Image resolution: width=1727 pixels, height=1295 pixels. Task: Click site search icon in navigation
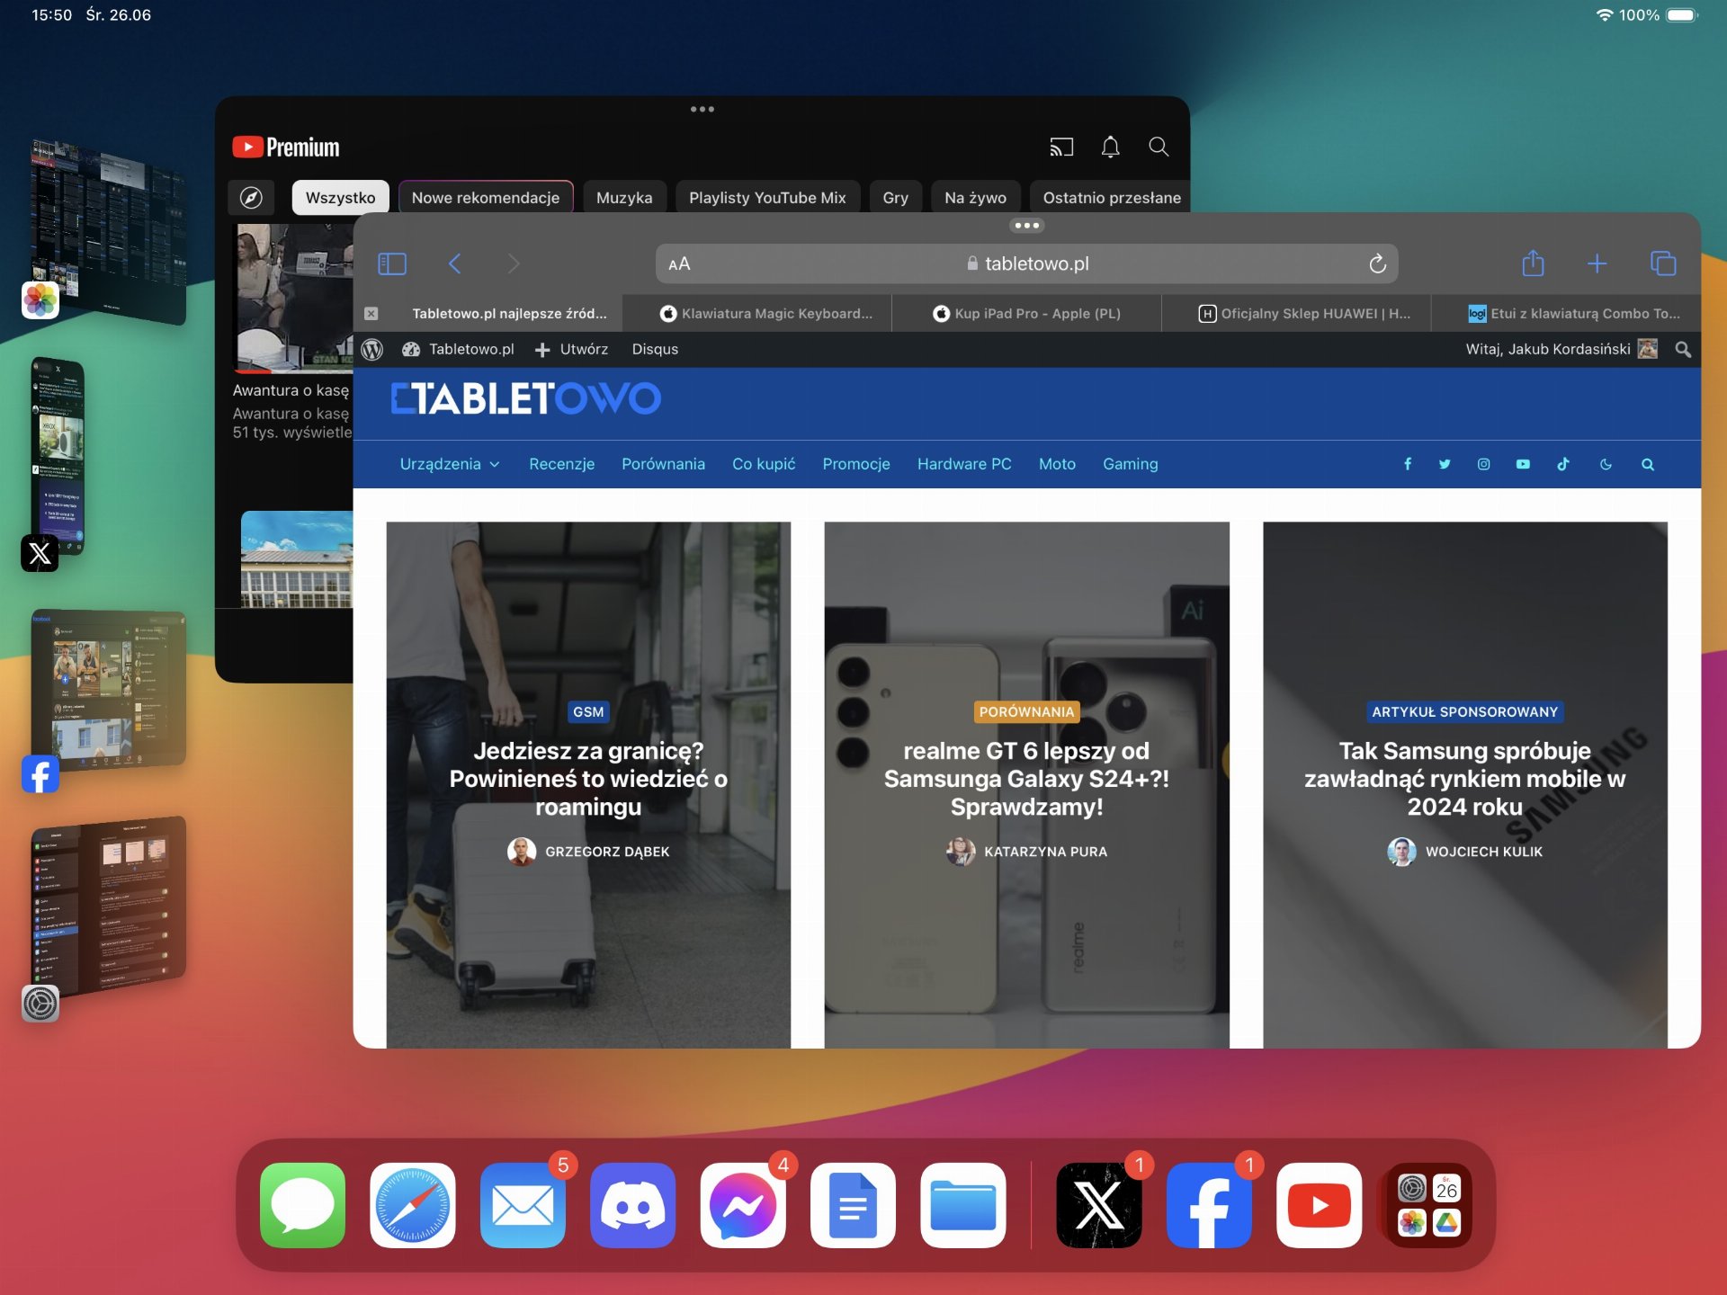1648,464
